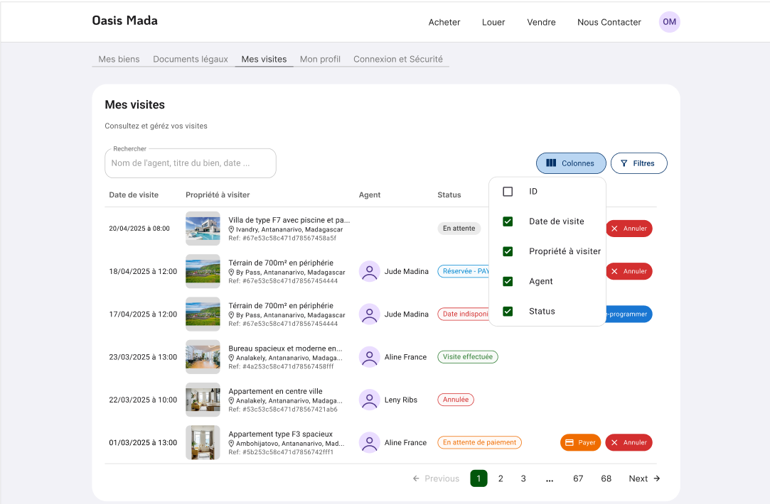Cancel the 01/03/2025 visit with Annuler
The image size is (770, 504).
coord(629,442)
